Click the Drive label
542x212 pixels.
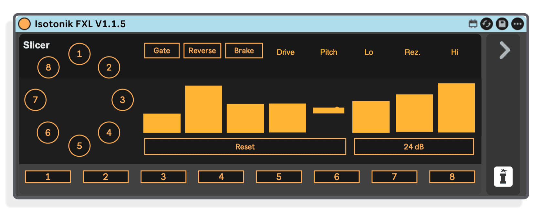(x=286, y=52)
